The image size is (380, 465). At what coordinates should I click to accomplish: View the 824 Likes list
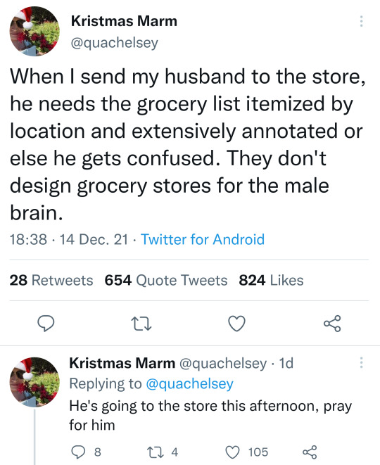tap(271, 280)
